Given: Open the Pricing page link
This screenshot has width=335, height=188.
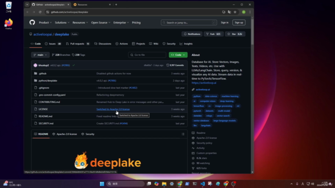Looking at the screenshot, I should coord(136,22).
